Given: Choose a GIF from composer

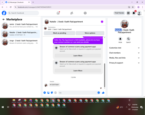Looking at the screenshot, I should [55, 93].
